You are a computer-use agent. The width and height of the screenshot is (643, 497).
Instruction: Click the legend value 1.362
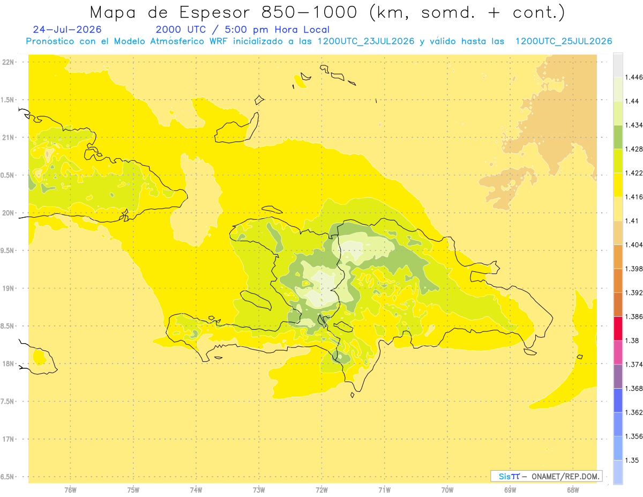pyautogui.click(x=634, y=412)
